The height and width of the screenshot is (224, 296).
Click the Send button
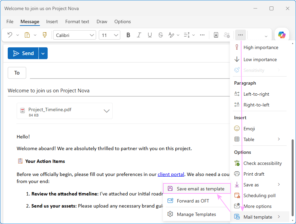[x=23, y=53]
